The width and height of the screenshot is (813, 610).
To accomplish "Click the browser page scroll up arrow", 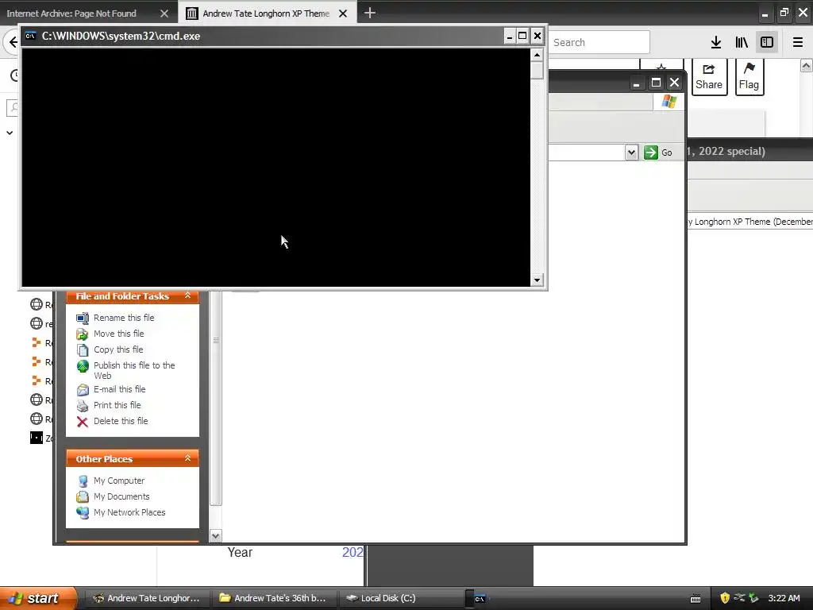I will coord(806,66).
